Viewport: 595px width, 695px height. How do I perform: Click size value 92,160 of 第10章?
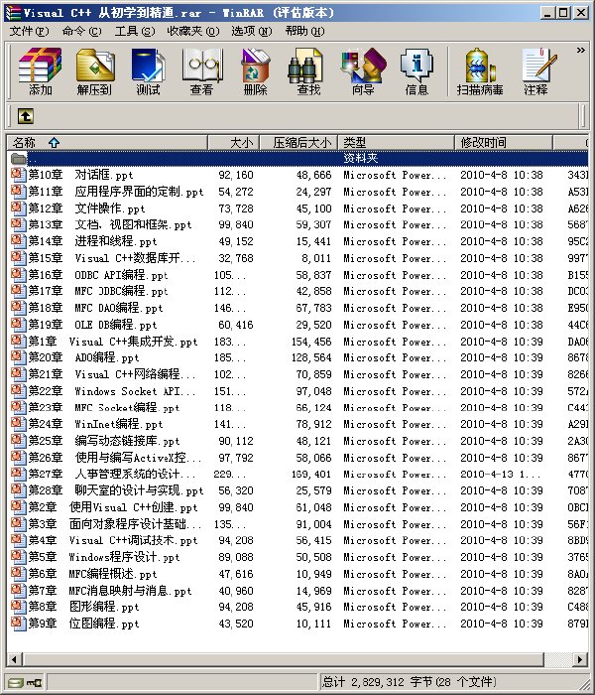point(236,175)
